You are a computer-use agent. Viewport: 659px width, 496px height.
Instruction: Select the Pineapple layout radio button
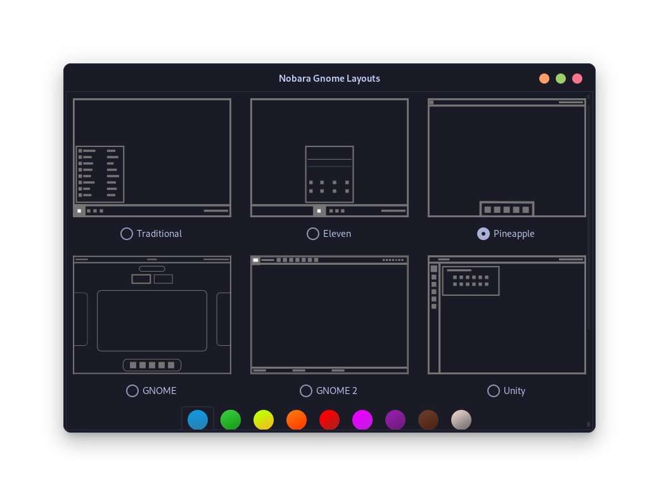[x=483, y=234]
